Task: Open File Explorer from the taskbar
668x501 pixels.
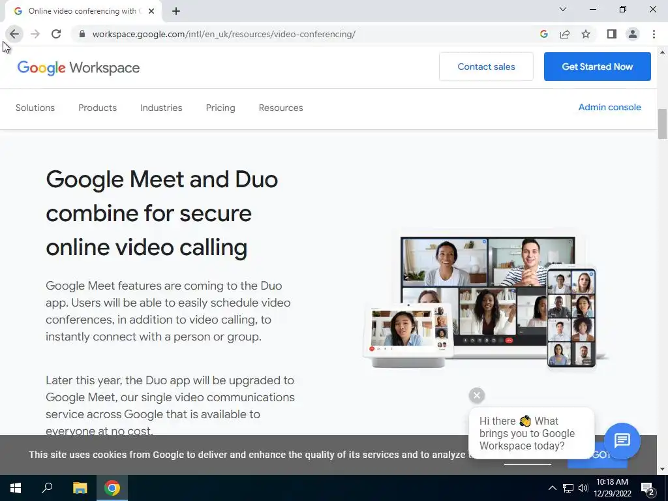Action: tap(80, 488)
